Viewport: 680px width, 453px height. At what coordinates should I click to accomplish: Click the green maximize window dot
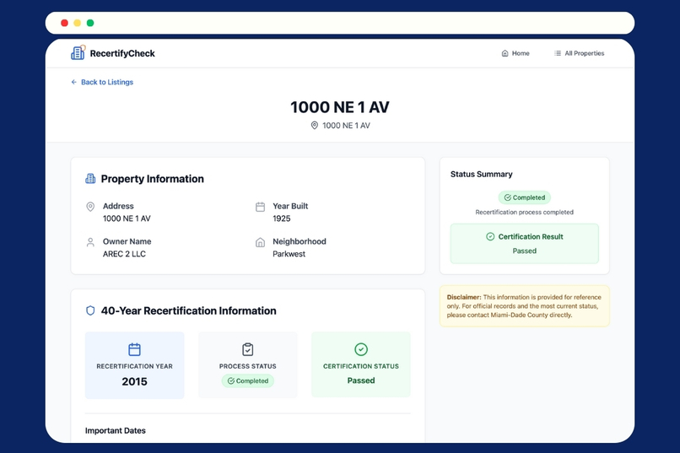coord(90,23)
